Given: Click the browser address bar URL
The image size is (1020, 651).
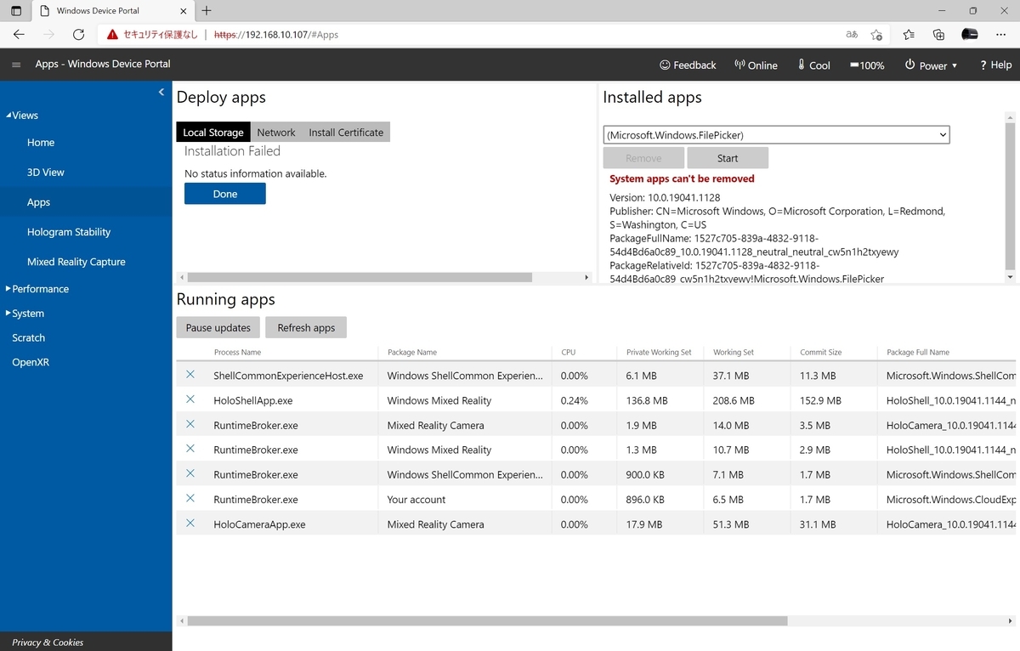Looking at the screenshot, I should [275, 35].
